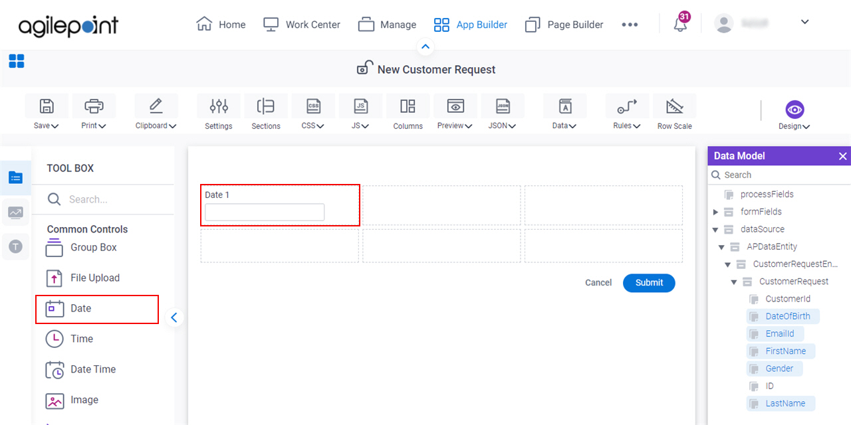The height and width of the screenshot is (425, 851).
Task: Open the Manage menu
Action: (387, 25)
